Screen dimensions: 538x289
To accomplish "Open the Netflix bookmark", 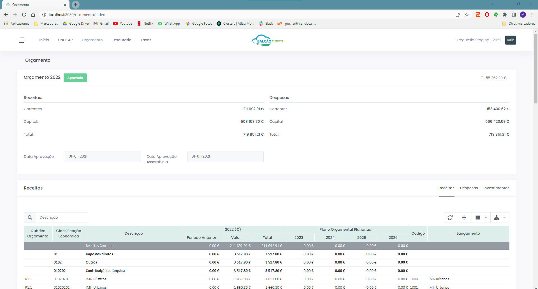I will tap(145, 24).
